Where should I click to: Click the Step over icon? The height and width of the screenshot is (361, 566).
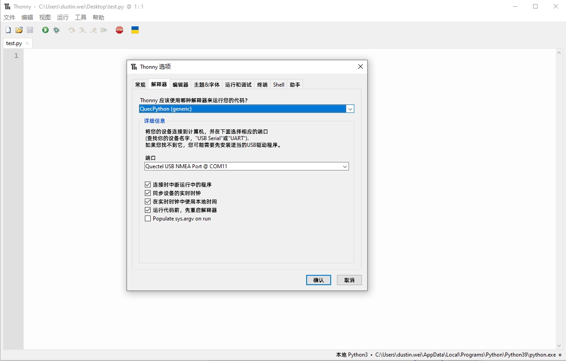pos(72,30)
